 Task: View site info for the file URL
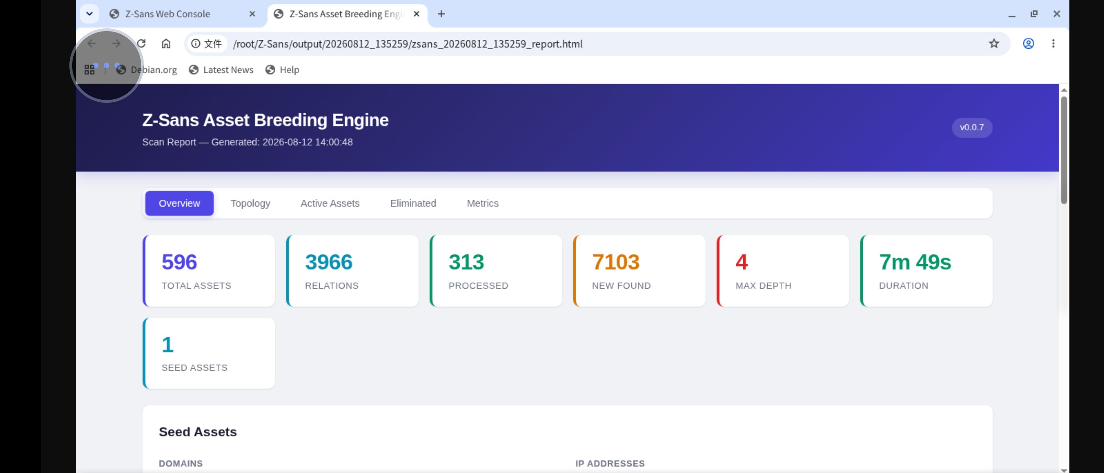coord(207,44)
